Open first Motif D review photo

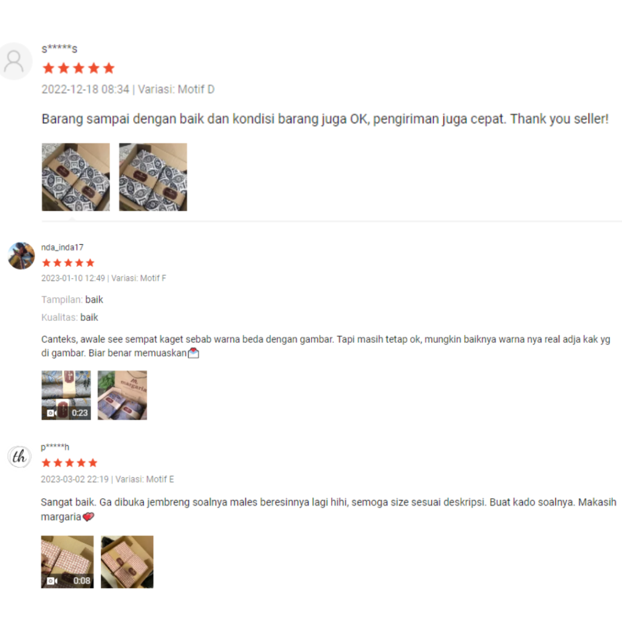click(76, 177)
